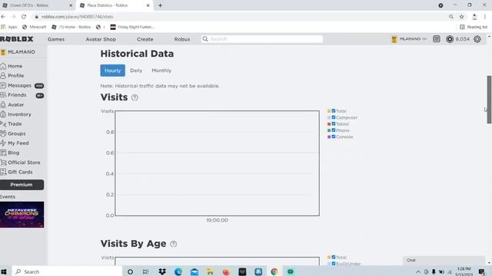The image size is (492, 276).
Task: Open Create in the top navigation
Action: 145,39
